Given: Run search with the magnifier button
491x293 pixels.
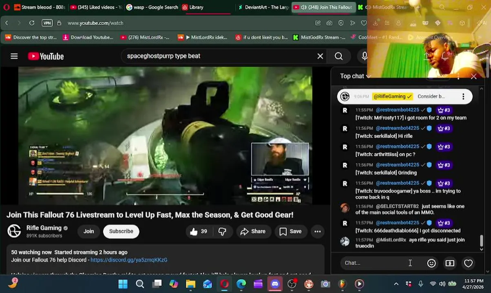Looking at the screenshot, I should tap(338, 56).
